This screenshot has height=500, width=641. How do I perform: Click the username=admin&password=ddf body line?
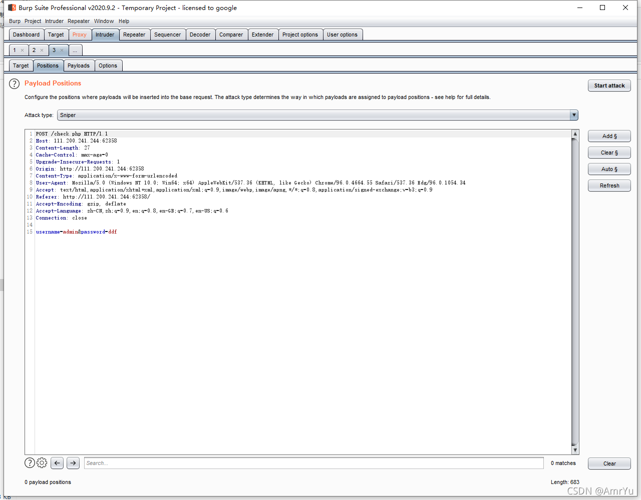tap(76, 232)
